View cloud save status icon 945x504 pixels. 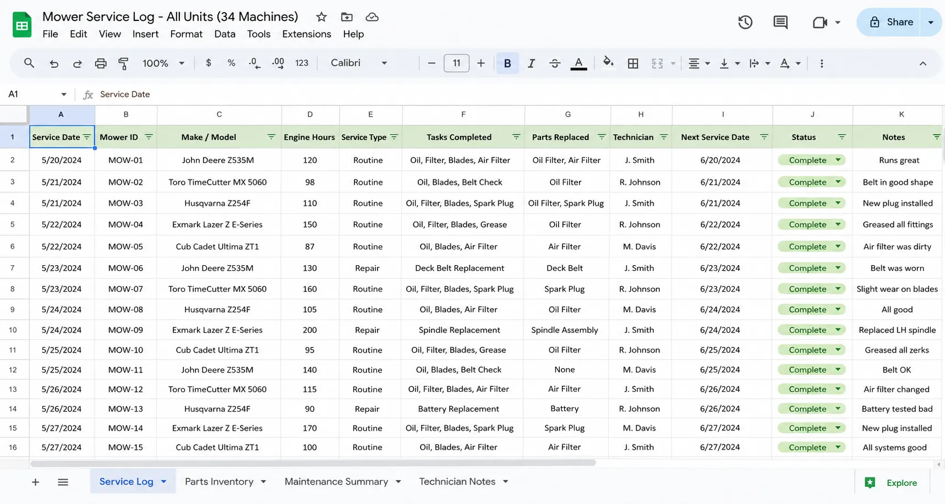point(372,17)
